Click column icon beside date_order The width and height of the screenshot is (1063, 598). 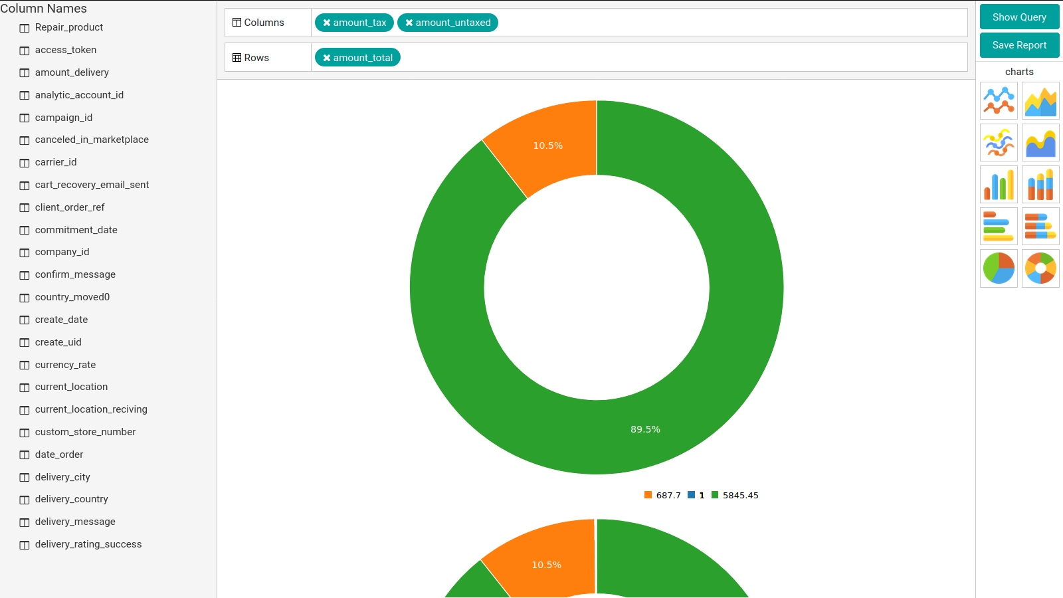[25, 454]
